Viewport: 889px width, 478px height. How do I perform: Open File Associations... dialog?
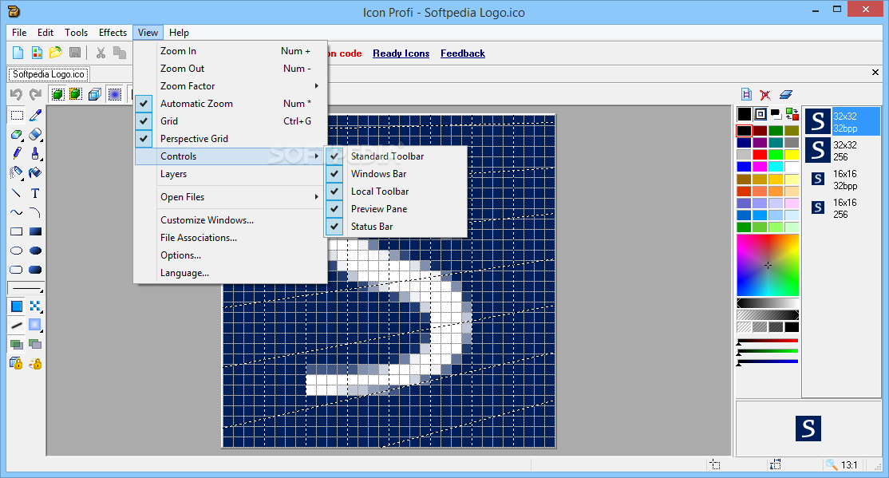click(x=231, y=238)
